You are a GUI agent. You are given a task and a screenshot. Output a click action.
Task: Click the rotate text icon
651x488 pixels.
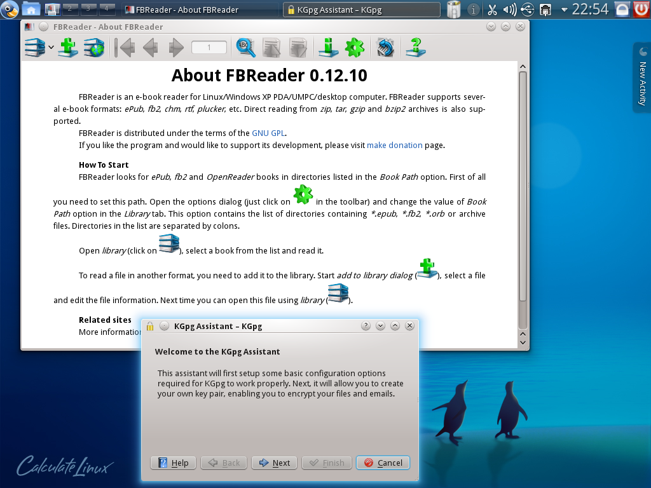click(385, 47)
